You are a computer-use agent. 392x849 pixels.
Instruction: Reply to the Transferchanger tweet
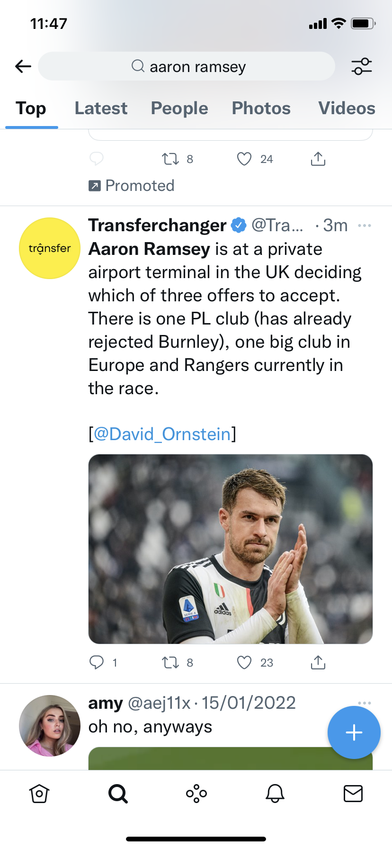[x=97, y=662]
